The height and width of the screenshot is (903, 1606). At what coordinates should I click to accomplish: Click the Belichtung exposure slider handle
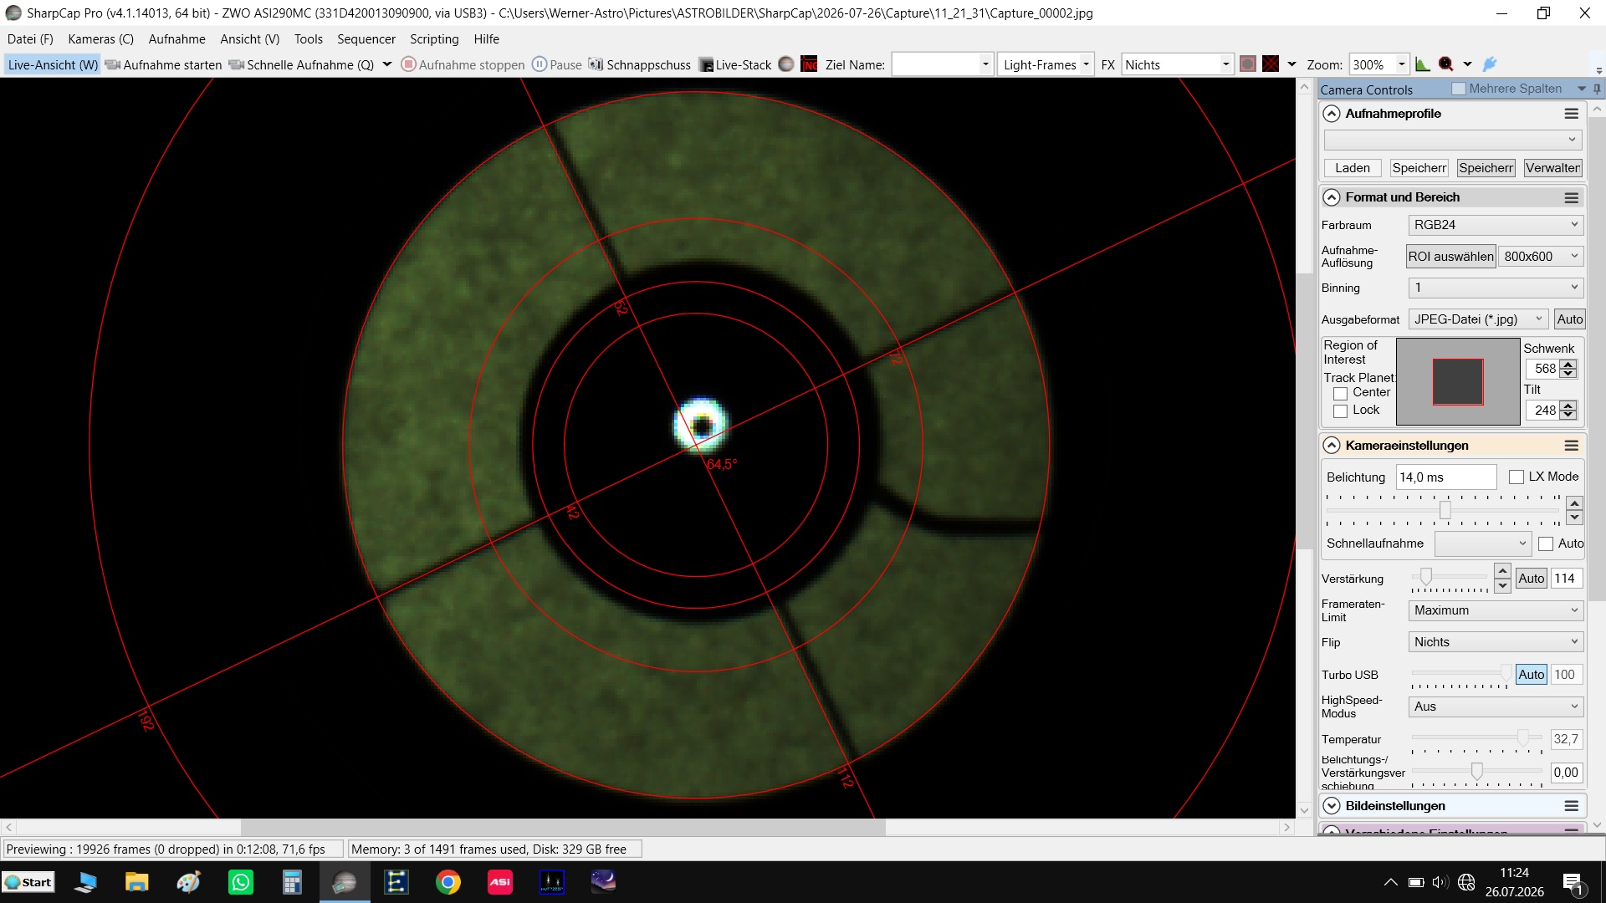tap(1445, 510)
